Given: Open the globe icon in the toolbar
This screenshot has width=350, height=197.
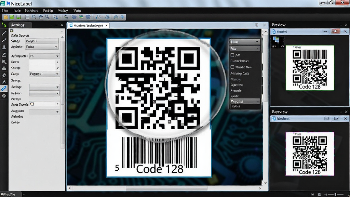Looking at the screenshot, I should pos(74,17).
